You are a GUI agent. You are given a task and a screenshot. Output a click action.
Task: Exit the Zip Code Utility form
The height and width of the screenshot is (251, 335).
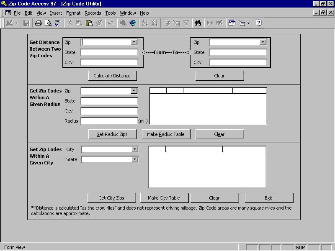[x=269, y=198]
